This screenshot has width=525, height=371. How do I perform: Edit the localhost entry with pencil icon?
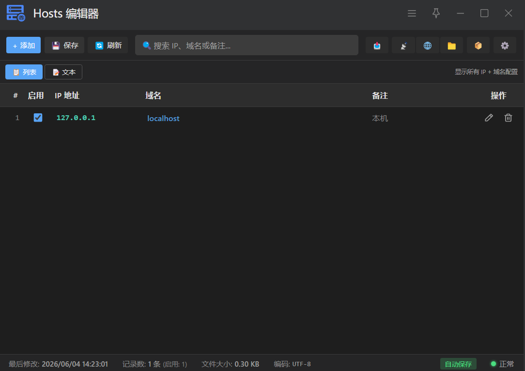tap(489, 118)
